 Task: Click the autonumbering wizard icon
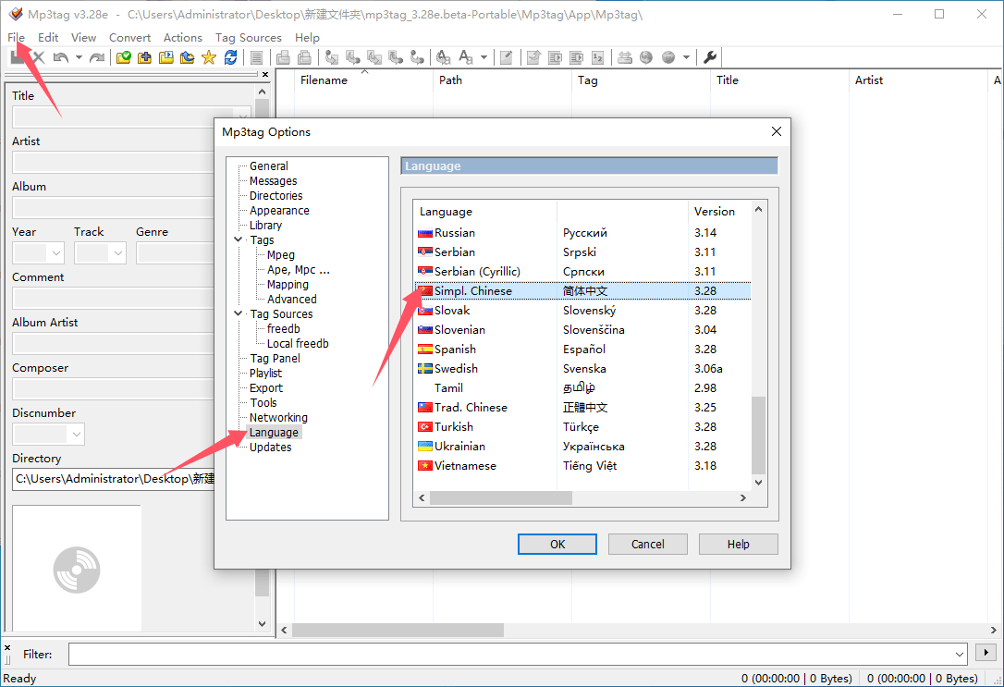point(598,57)
